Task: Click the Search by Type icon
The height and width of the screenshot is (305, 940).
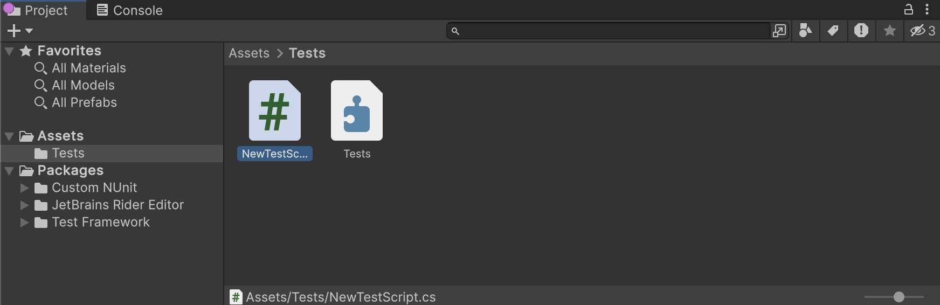Action: pos(805,31)
